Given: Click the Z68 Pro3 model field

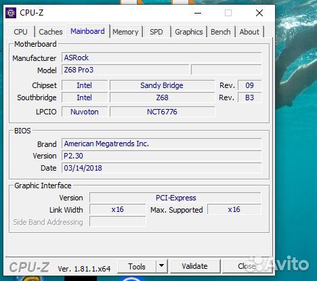Looking at the screenshot, I should [125, 70].
